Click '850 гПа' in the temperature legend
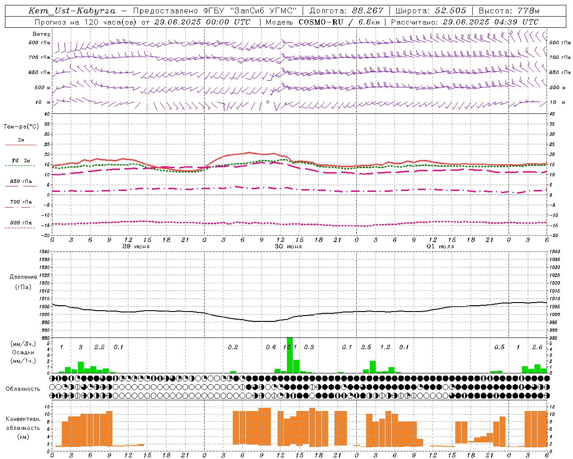The width and height of the screenshot is (573, 459). coord(21,182)
